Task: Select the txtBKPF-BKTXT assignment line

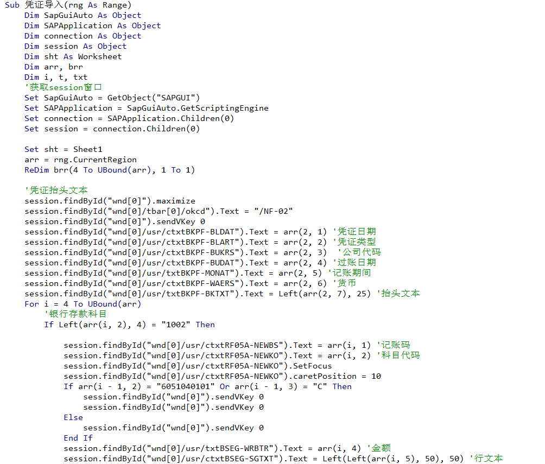Action: tap(222, 294)
